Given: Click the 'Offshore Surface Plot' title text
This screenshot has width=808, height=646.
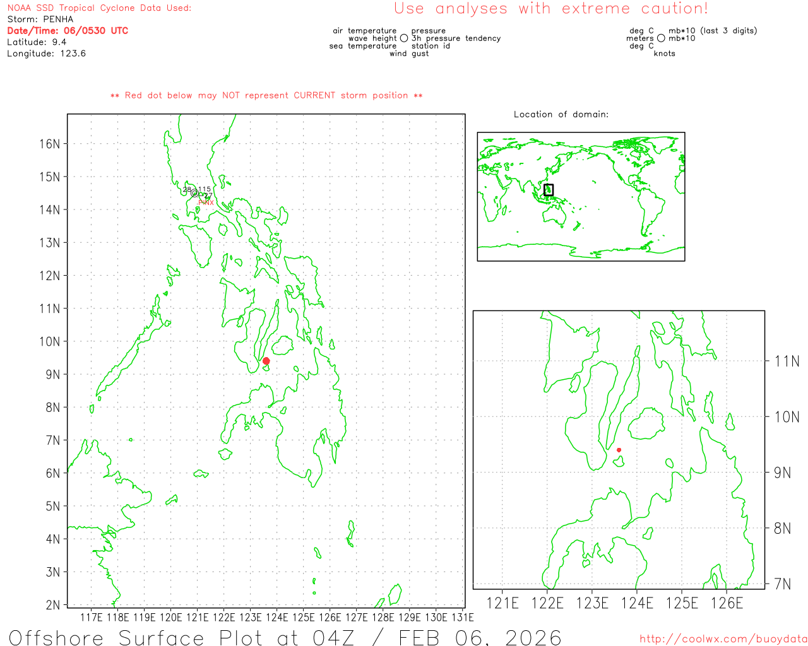Looking at the screenshot, I should 285,637.
